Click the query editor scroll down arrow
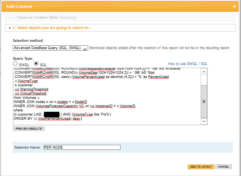The image size is (241, 176). 204,121
